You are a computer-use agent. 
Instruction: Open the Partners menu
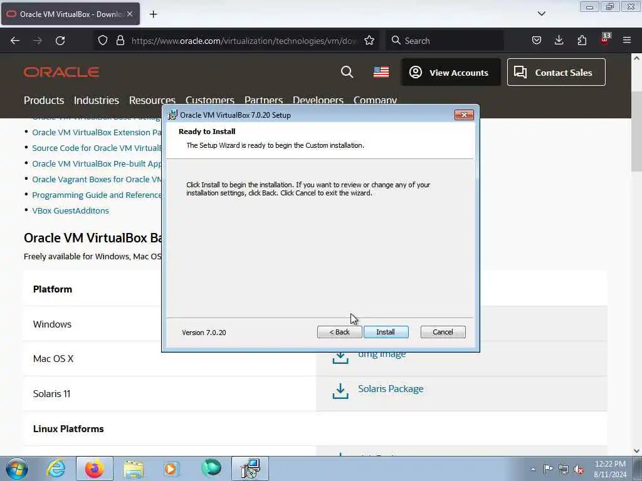tap(264, 100)
